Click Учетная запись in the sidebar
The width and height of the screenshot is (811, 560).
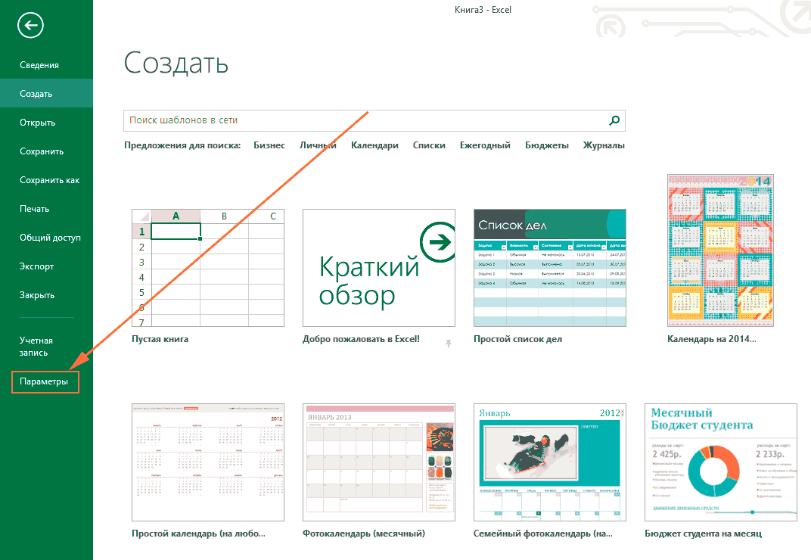(36, 347)
